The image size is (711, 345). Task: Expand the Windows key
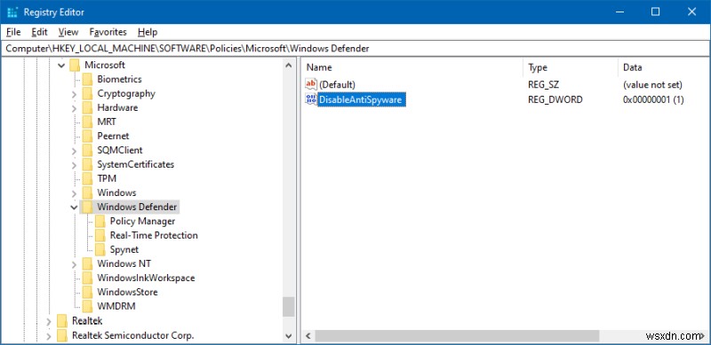click(74, 193)
